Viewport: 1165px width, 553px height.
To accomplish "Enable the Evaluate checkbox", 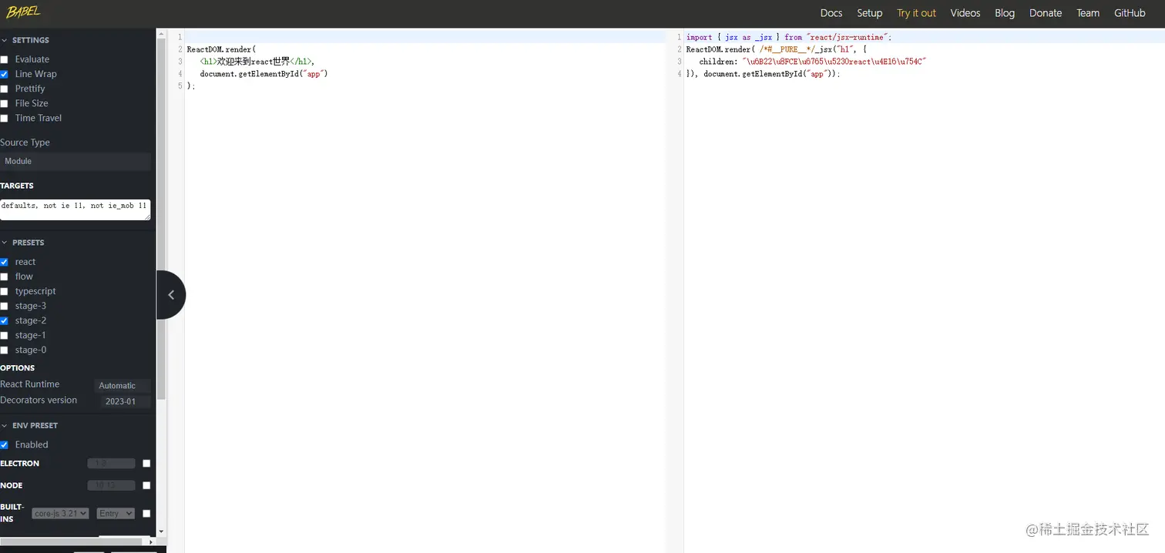I will point(5,59).
